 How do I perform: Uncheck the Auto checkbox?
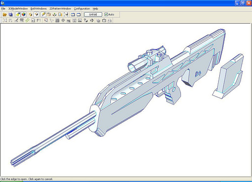point(106,15)
